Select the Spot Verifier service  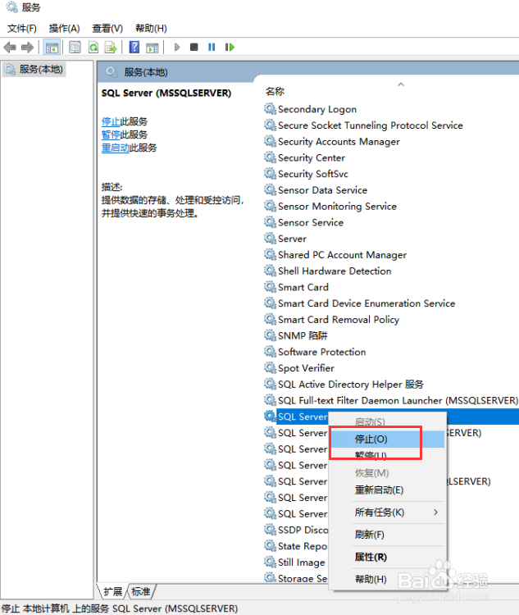click(x=306, y=368)
